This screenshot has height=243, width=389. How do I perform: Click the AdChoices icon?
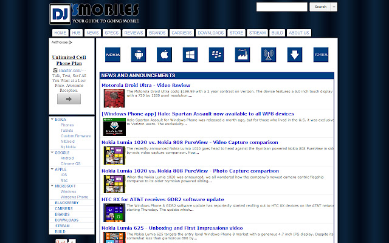pos(71,43)
